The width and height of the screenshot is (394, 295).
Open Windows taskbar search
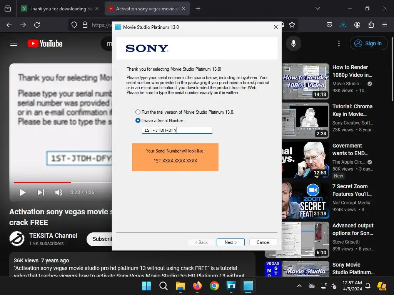(163, 286)
